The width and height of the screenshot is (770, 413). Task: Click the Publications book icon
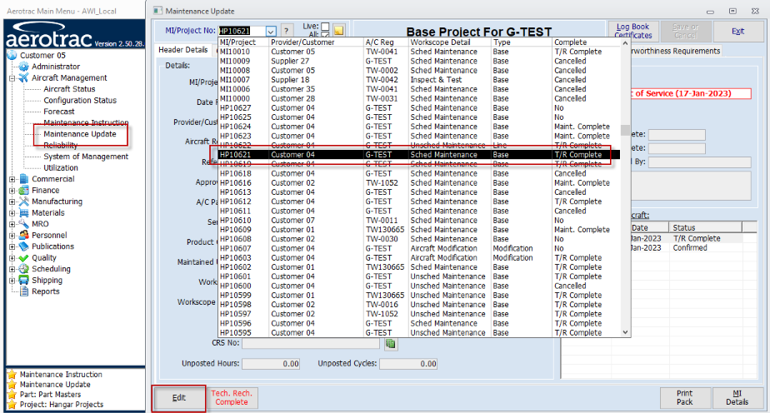pos(23,246)
